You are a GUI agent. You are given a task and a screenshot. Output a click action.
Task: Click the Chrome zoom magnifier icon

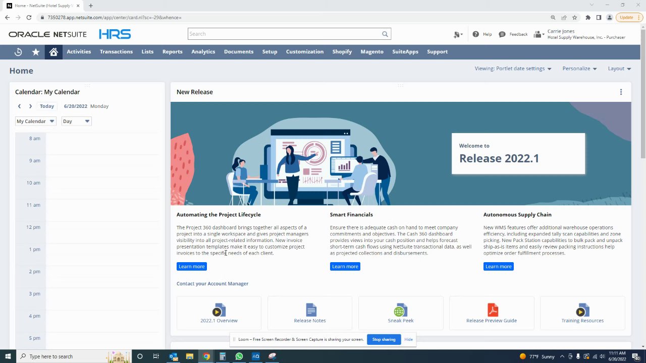click(x=553, y=18)
